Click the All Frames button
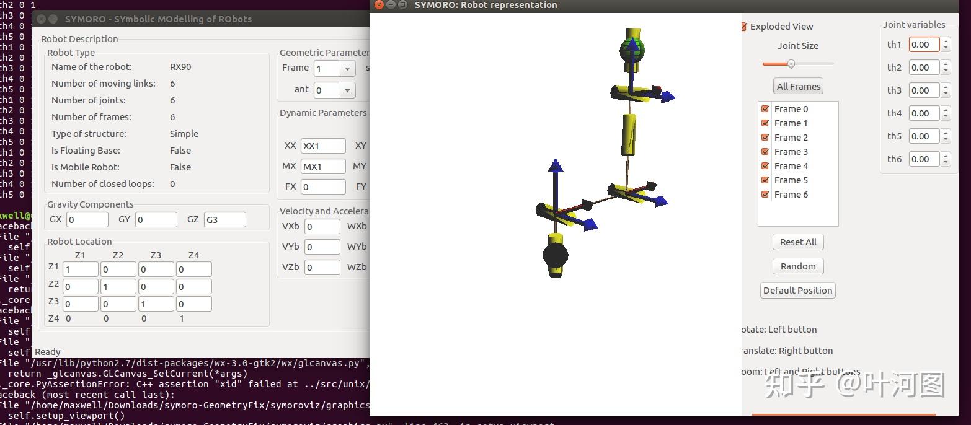The height and width of the screenshot is (425, 971). 797,86
